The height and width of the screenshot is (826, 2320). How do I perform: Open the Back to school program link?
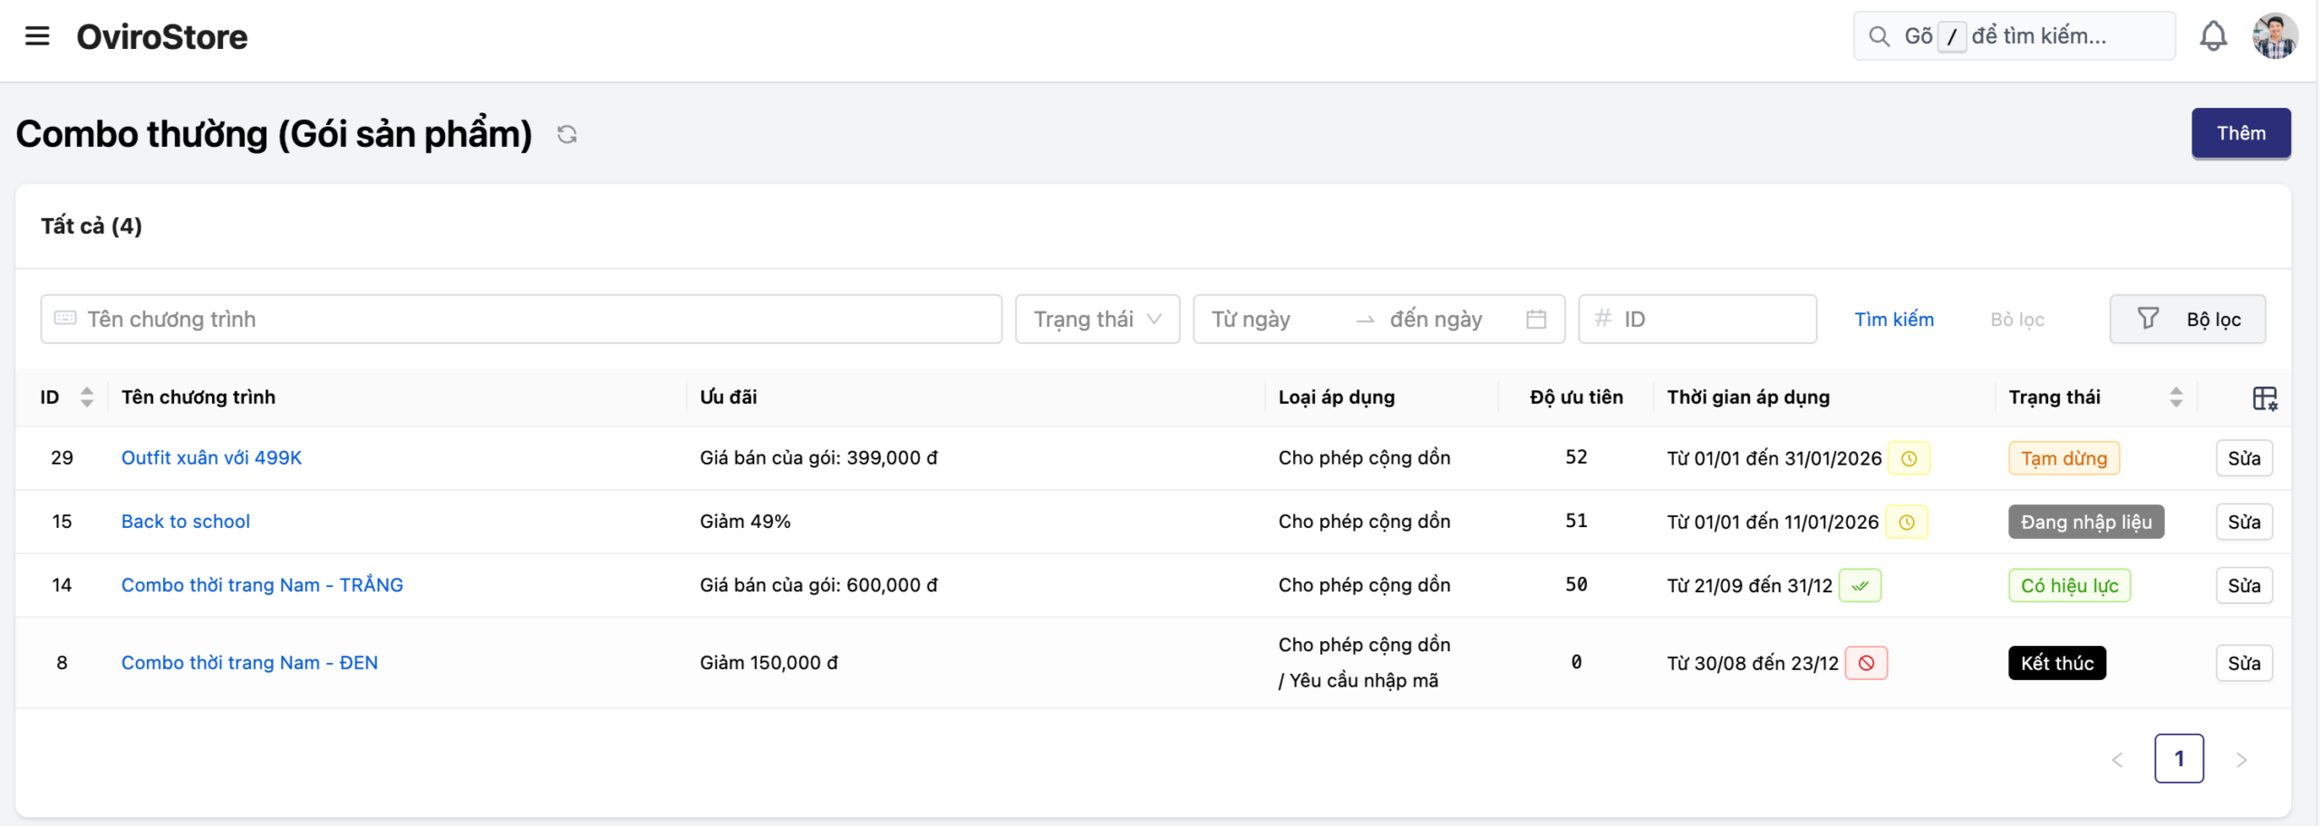click(186, 522)
